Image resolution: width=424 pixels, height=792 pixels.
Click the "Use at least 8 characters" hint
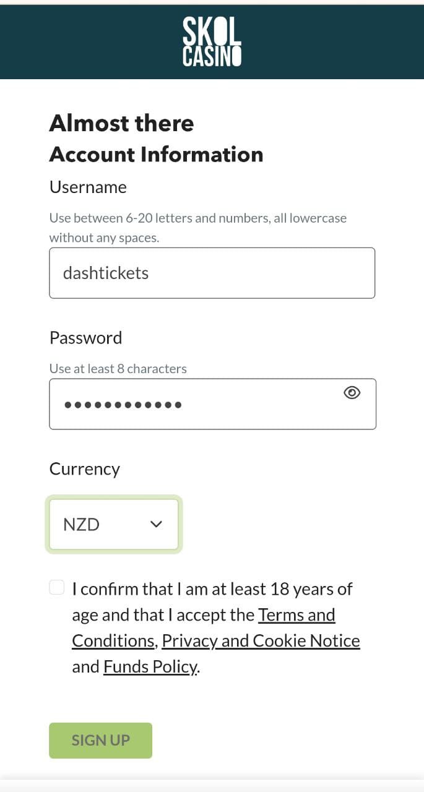118,369
